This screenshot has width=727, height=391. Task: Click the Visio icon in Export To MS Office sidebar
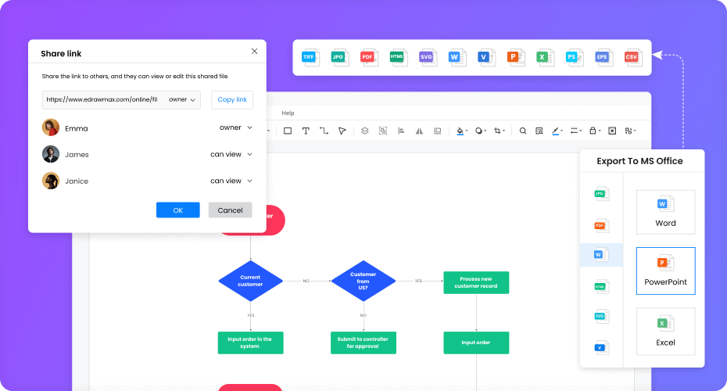tap(601, 347)
